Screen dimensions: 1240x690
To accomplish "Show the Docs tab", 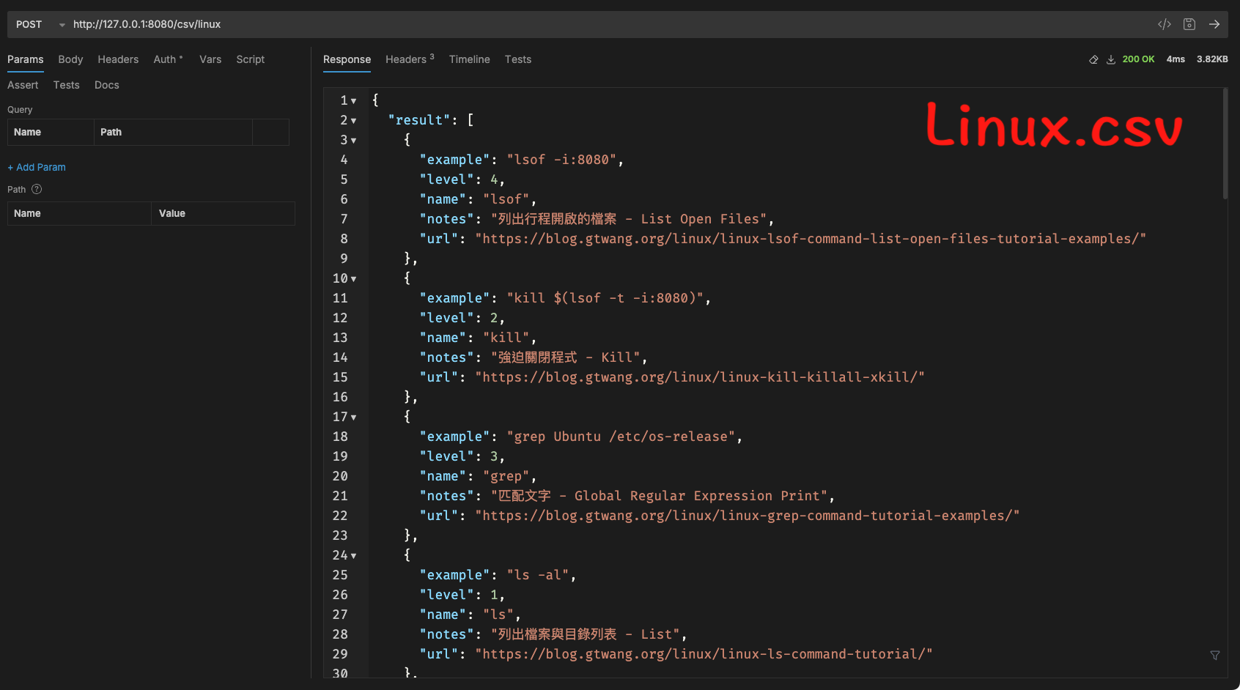I will pyautogui.click(x=106, y=85).
